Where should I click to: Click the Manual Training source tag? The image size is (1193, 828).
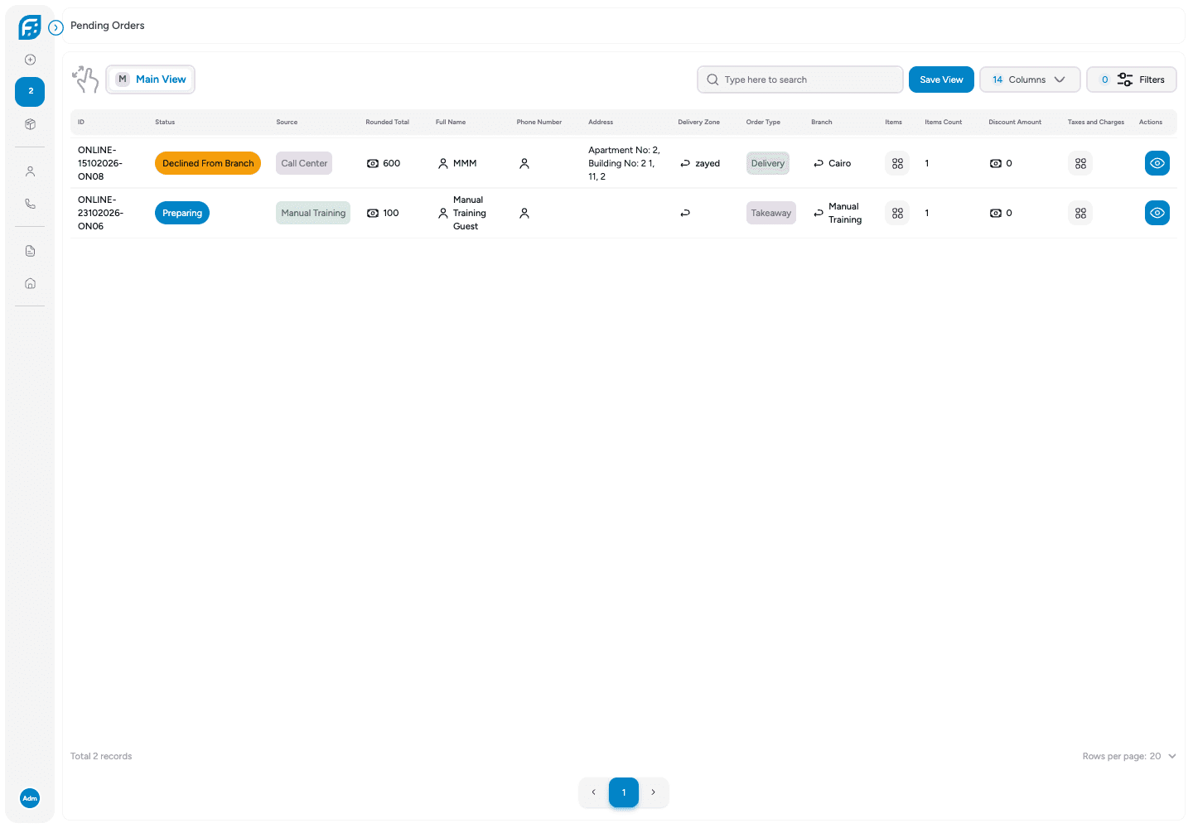(313, 213)
